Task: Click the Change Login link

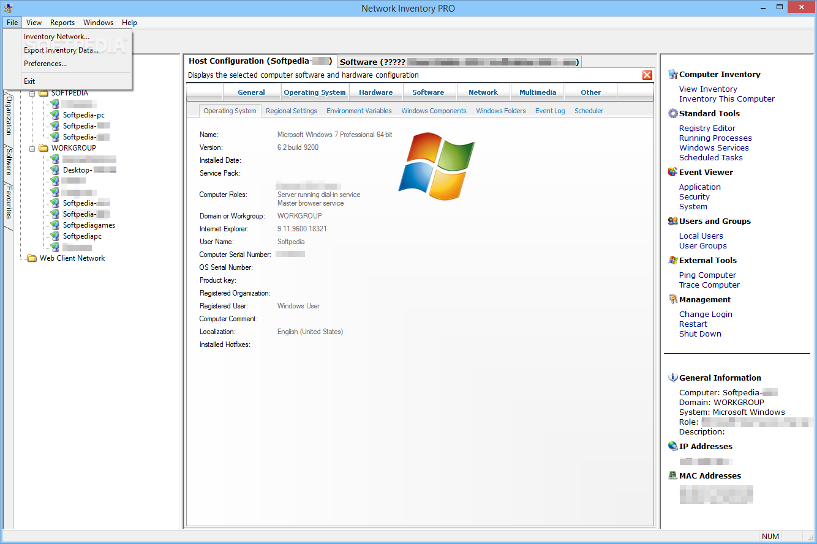Action: [706, 314]
